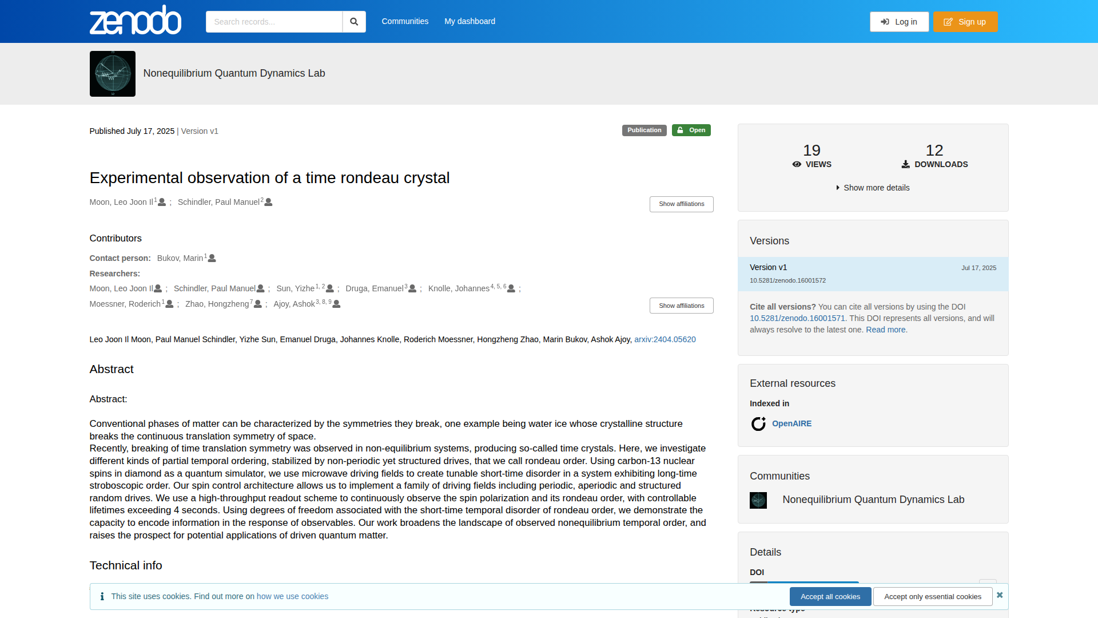This screenshot has height=618, width=1098.
Task: Click person icon next to Sun, Yizhe
Action: 330,289
